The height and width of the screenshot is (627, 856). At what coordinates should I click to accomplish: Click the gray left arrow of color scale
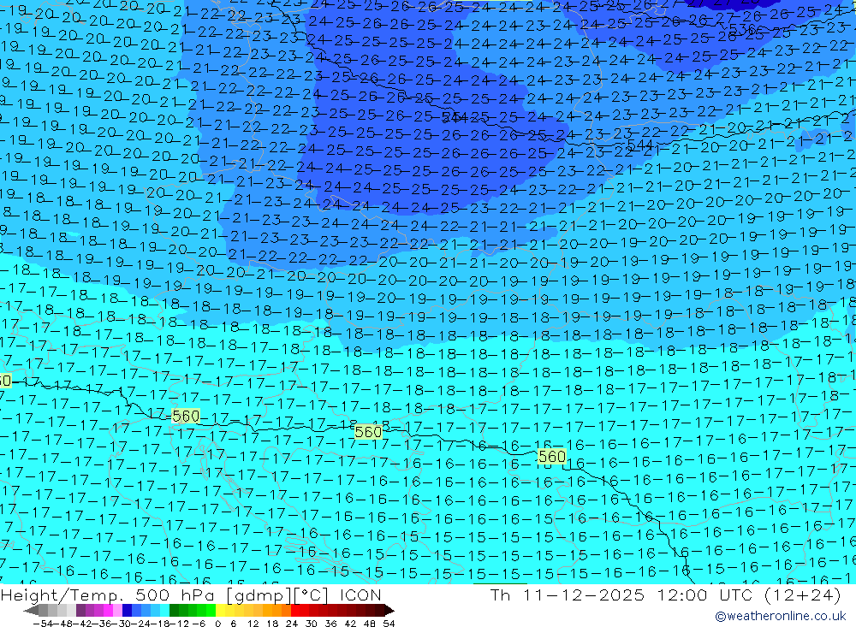point(31,611)
